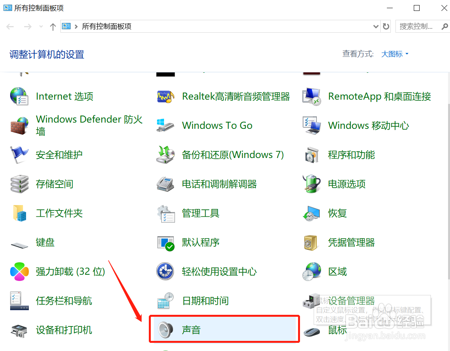Expand the breadcrumb chevron before 所有控制面板项
450x351 pixels.
point(76,26)
